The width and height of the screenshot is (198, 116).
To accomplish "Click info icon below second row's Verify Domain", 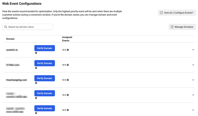I will (36, 68).
